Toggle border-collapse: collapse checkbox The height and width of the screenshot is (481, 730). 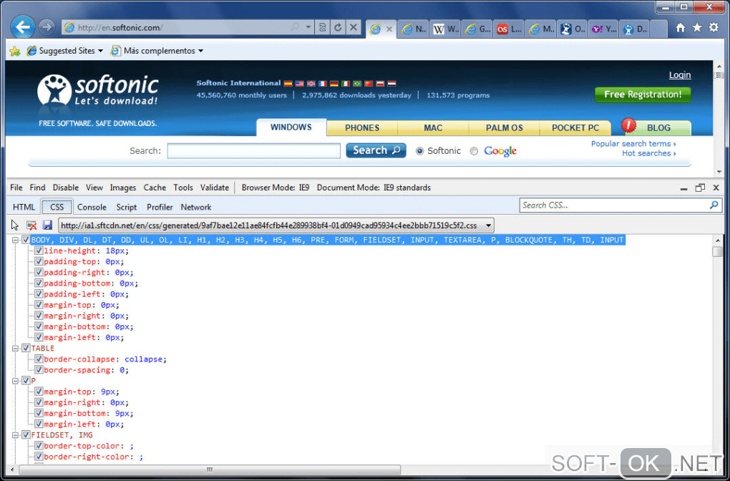click(39, 359)
